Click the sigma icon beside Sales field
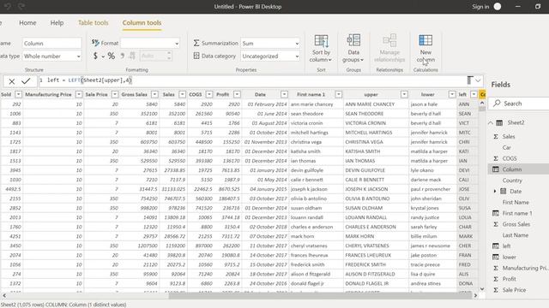This screenshot has width=549, height=308. pyautogui.click(x=496, y=137)
